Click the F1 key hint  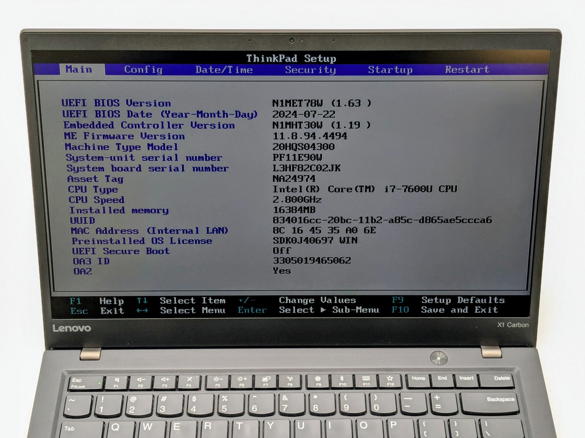tap(76, 301)
